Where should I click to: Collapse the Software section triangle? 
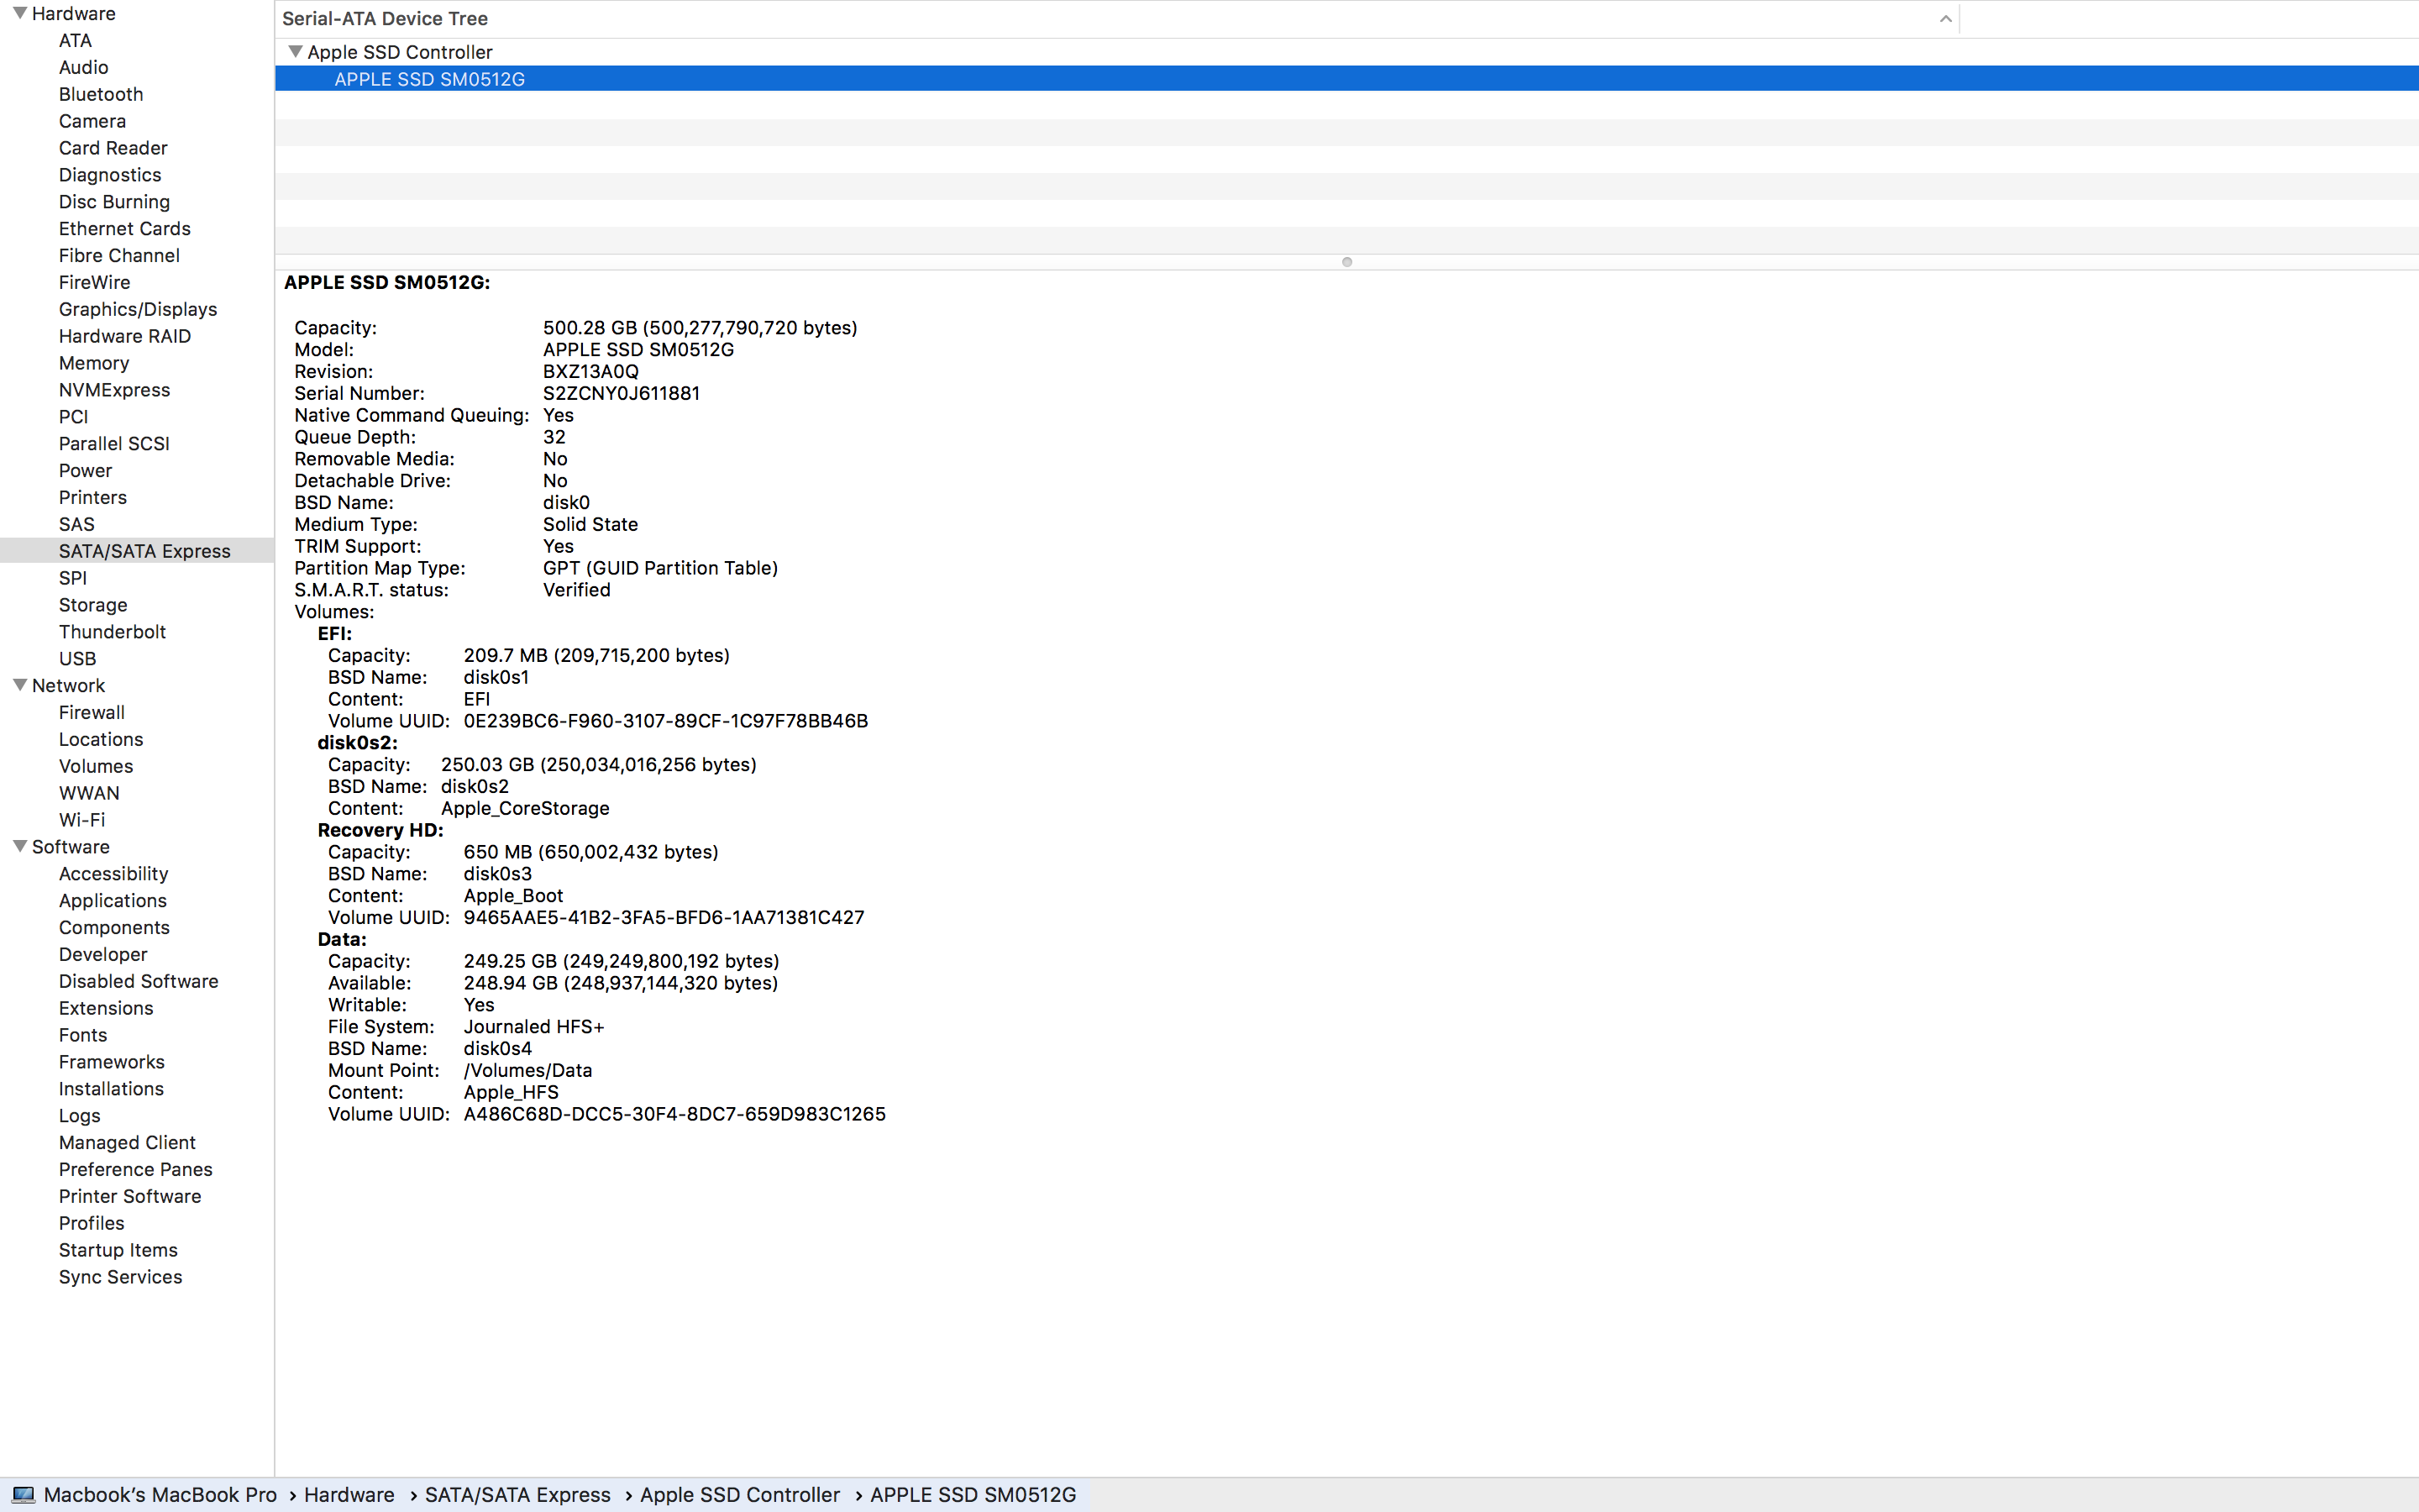[19, 846]
